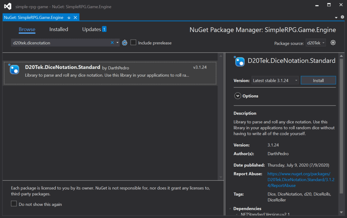This screenshot has height=218, width=347.
Task: Click the refresh icon beside search box
Action: click(124, 43)
